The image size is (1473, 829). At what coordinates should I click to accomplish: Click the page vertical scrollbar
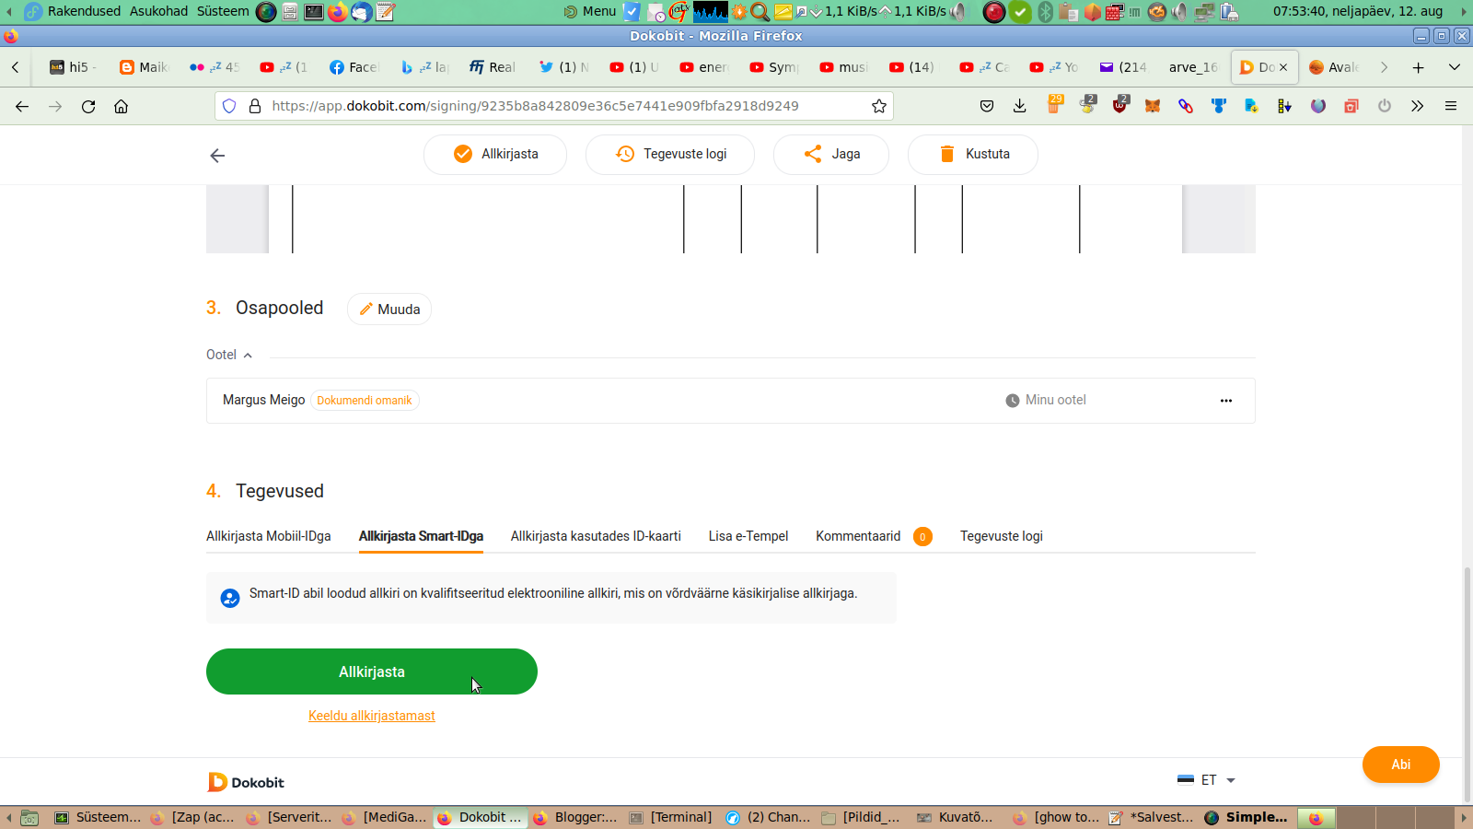(1467, 685)
